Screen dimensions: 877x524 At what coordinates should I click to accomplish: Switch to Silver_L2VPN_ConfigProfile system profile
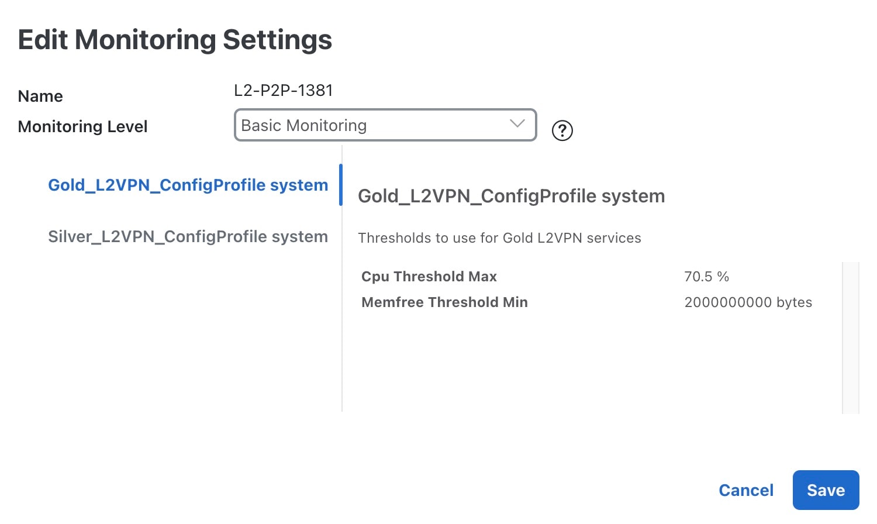click(188, 237)
